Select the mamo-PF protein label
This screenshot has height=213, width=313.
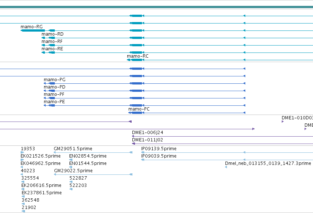tap(54, 94)
